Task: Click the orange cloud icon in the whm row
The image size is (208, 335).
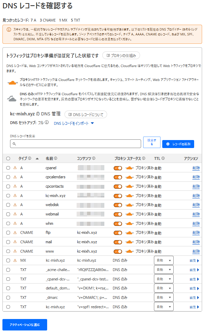Action: 129,224
